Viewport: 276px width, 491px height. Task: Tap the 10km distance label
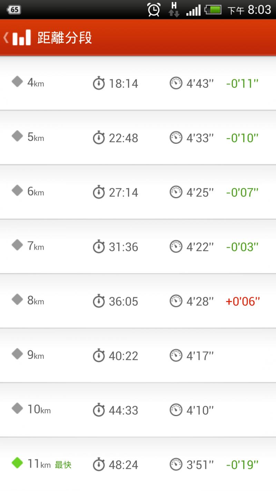coord(39,410)
